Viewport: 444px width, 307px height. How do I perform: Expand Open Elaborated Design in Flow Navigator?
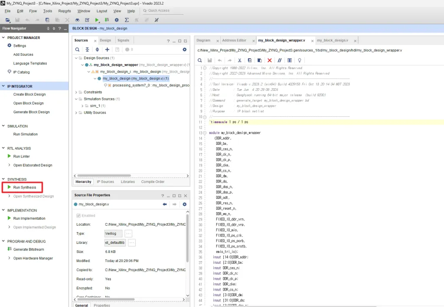tap(9, 165)
